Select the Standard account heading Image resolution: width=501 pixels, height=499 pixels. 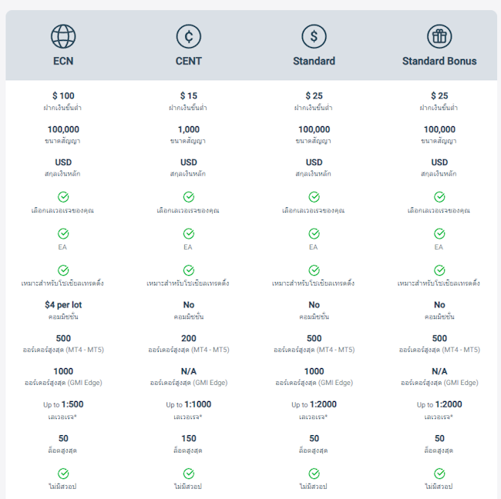(314, 61)
